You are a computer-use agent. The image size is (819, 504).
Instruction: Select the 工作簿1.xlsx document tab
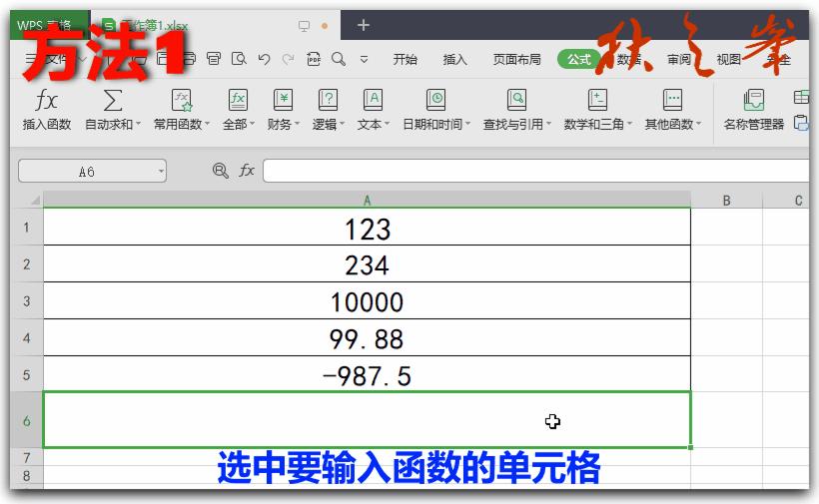coord(216,26)
